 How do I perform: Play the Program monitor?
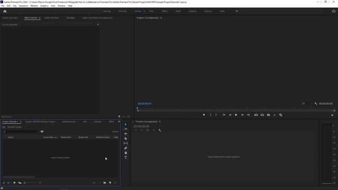(x=236, y=115)
